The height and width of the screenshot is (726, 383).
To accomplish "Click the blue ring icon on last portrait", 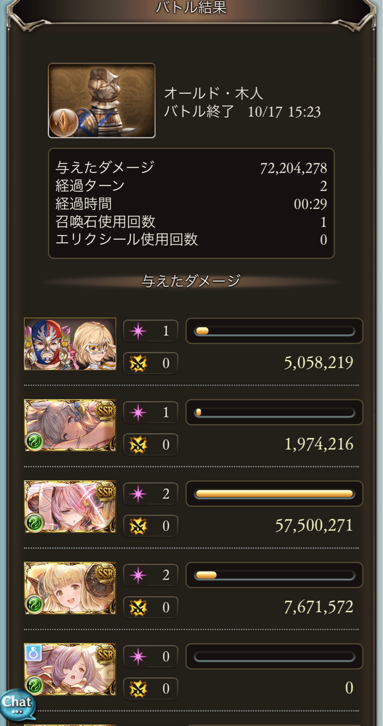I will coord(33,653).
